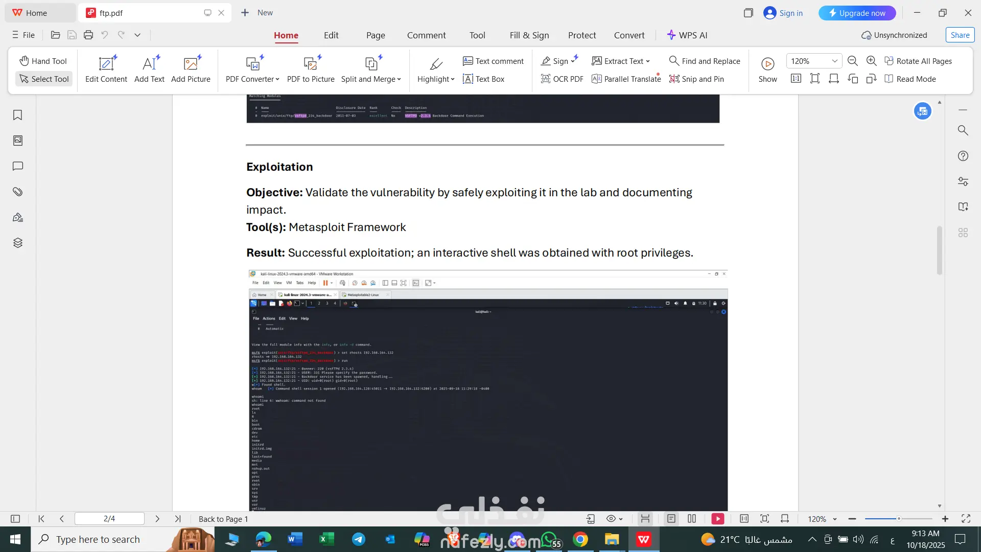
Task: Expand the Highlight dropdown arrow
Action: tap(453, 79)
